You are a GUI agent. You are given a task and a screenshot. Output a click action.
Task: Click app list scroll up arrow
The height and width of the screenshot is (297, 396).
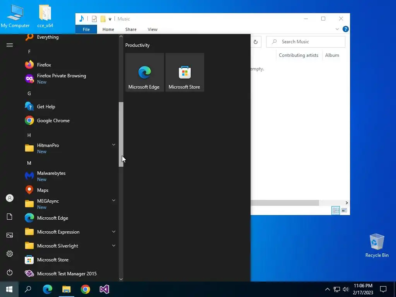click(121, 36)
